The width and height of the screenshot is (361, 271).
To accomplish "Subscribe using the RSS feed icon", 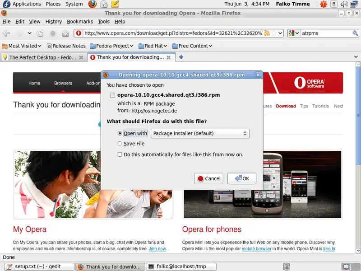I will click(267, 33).
